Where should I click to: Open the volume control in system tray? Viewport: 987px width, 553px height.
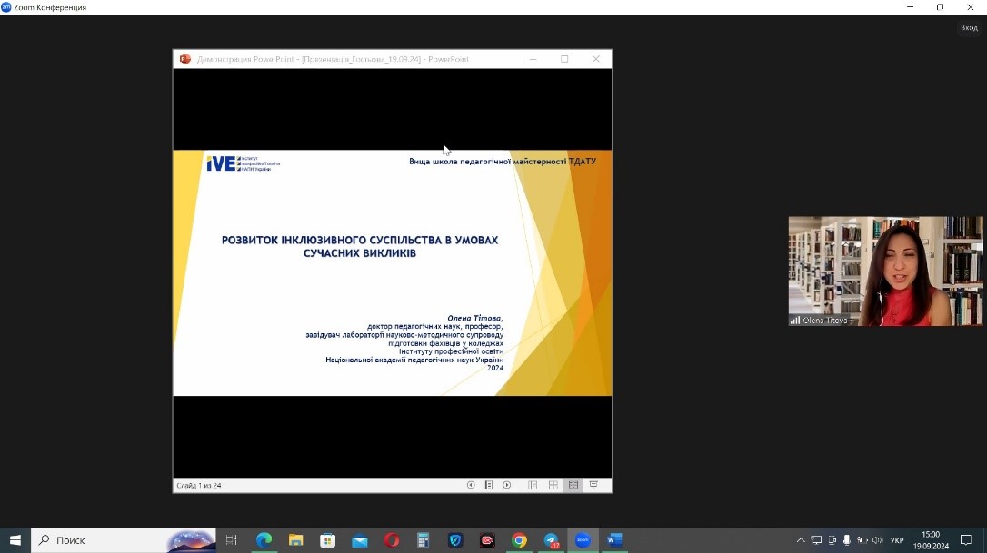[877, 539]
